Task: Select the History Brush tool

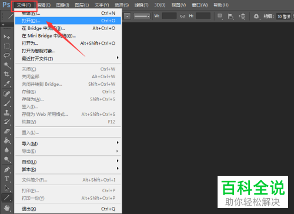Action: pos(7,122)
